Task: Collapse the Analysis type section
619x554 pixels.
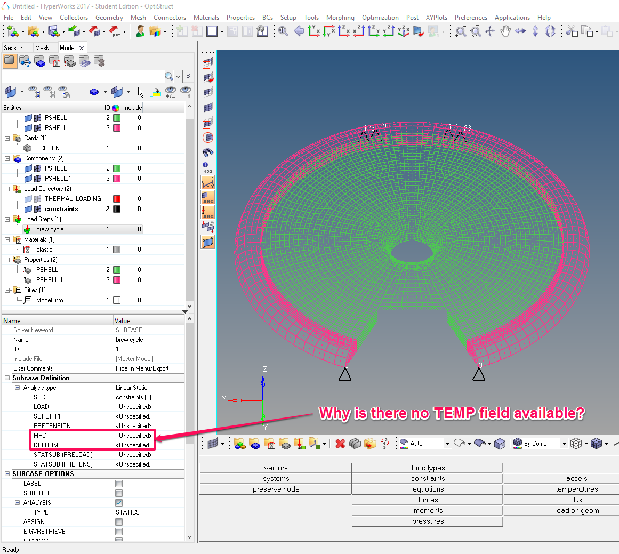Action: tap(17, 388)
